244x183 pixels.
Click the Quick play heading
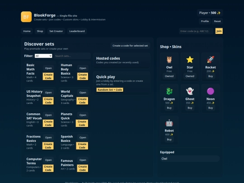tap(105, 77)
